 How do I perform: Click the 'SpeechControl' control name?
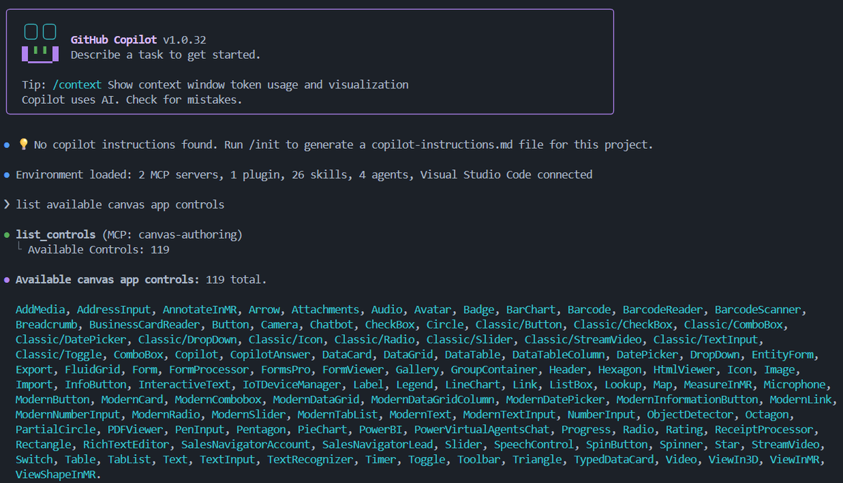534,444
